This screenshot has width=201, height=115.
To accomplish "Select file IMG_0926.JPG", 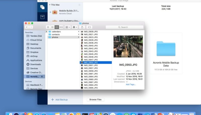I will click(x=96, y=40).
